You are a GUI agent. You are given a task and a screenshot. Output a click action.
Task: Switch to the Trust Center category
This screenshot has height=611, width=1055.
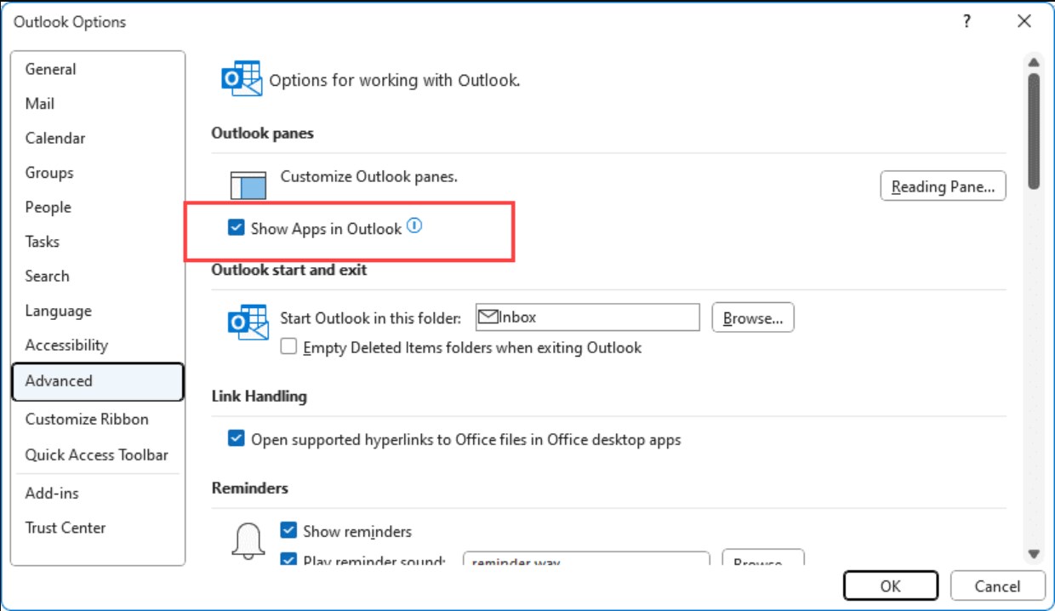click(66, 528)
